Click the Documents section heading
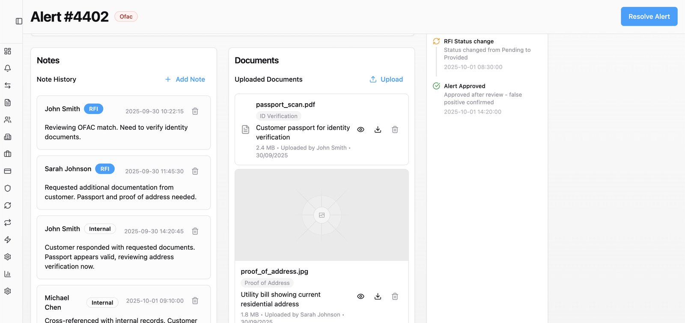 tap(256, 60)
